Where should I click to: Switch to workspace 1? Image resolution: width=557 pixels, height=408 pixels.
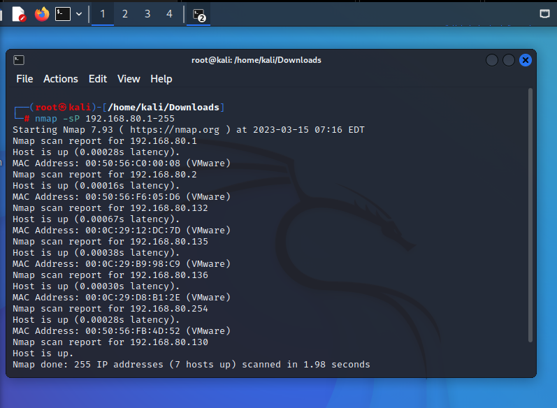103,14
